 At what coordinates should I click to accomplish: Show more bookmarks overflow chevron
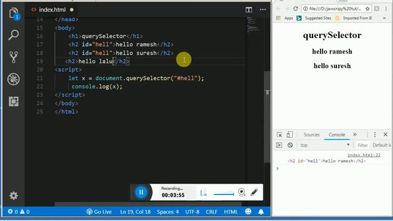pyautogui.click(x=384, y=18)
